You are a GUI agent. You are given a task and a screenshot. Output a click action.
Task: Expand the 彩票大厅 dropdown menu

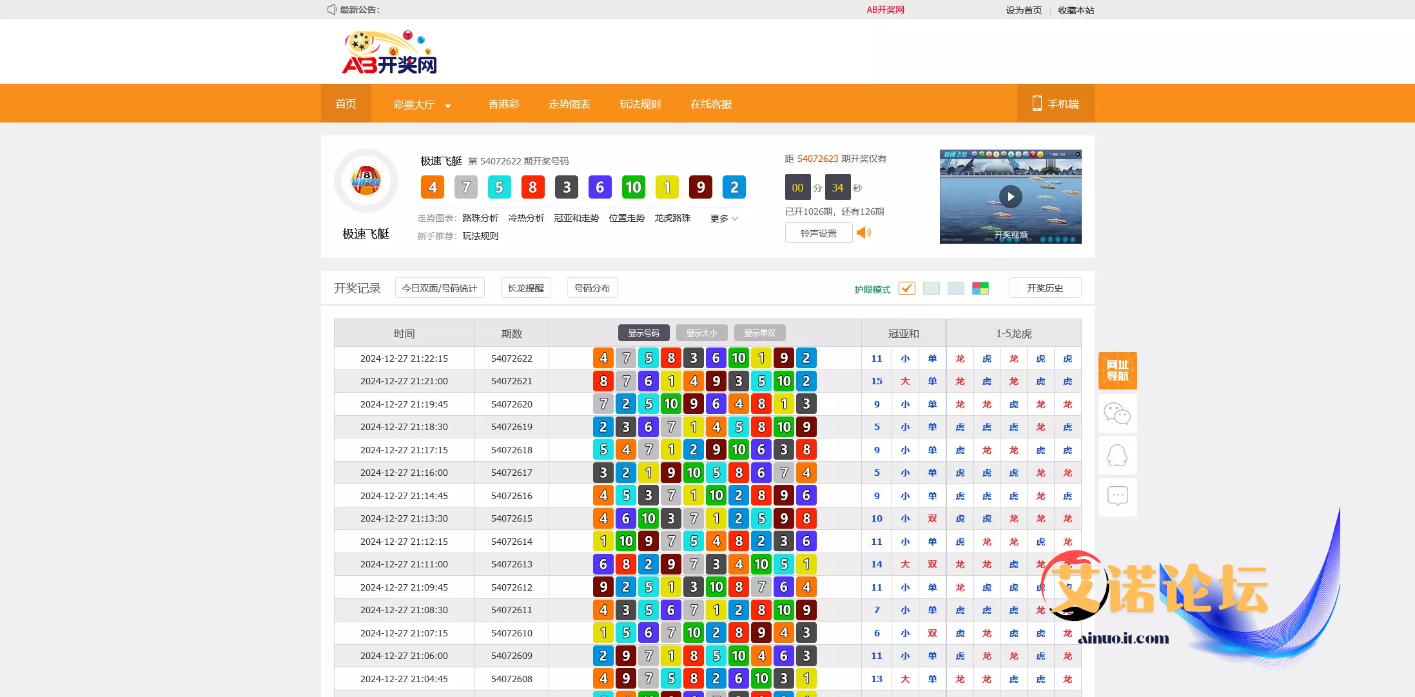pyautogui.click(x=422, y=104)
